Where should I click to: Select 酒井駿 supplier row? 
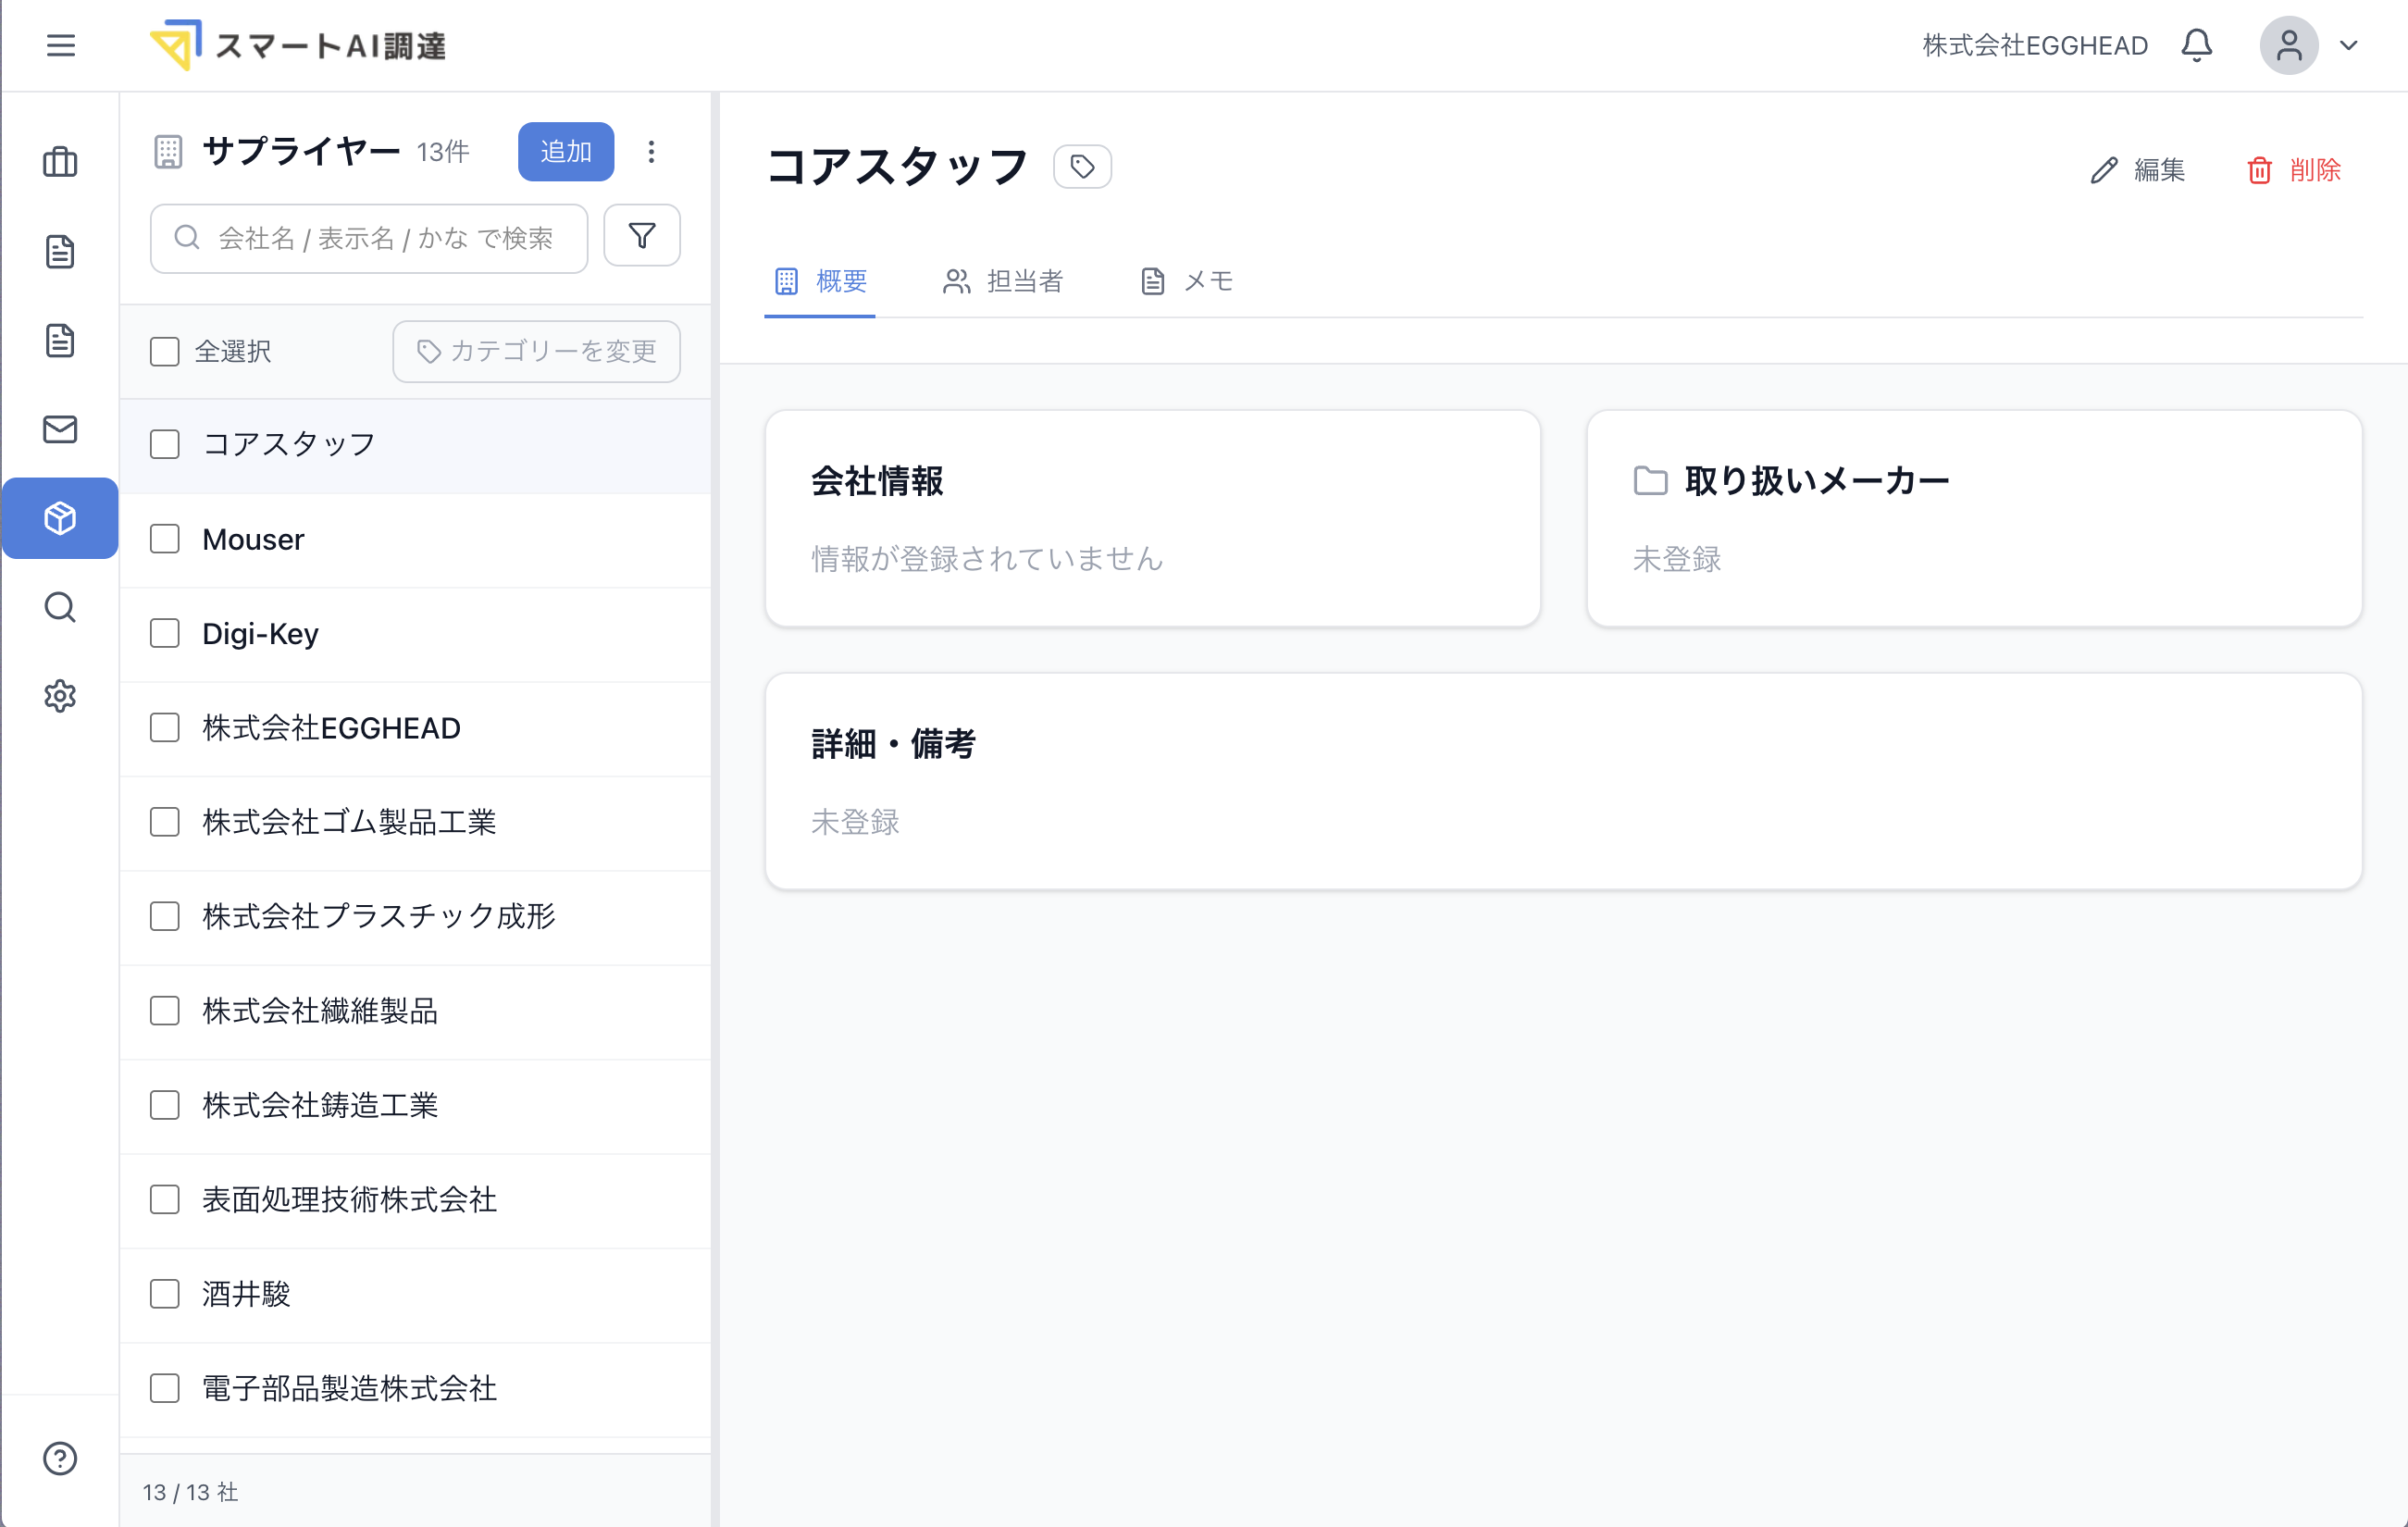click(x=415, y=1294)
